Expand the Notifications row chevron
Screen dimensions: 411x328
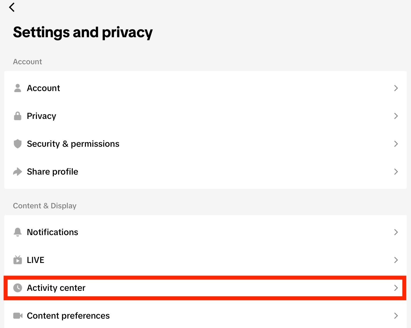(396, 232)
